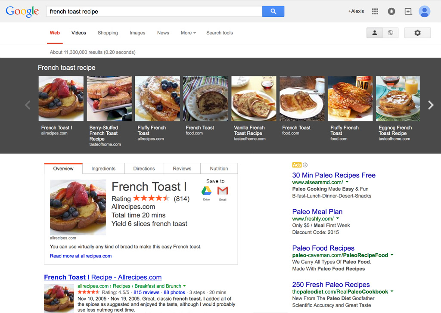Screen dimensions: 441x313
Task: Expand the alsearsmd.com ad dropdown arrow
Action: pos(347,183)
